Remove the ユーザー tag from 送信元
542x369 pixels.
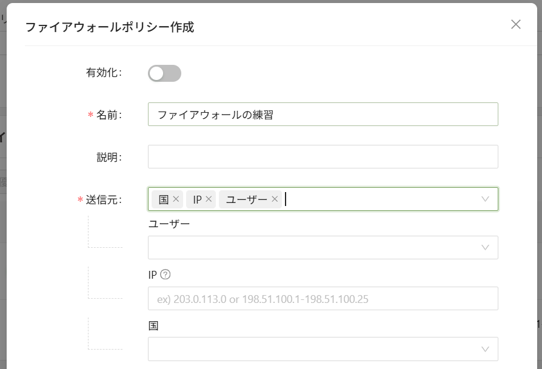coord(275,199)
